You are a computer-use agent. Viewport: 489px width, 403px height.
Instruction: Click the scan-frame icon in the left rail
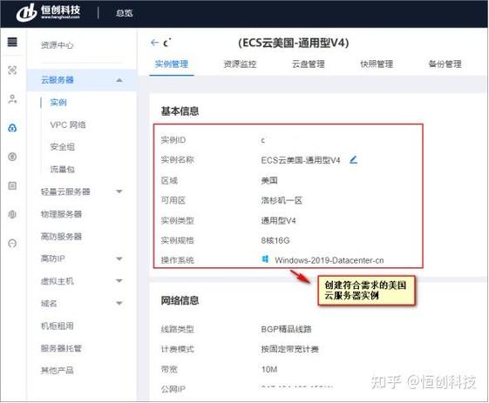coord(12,71)
